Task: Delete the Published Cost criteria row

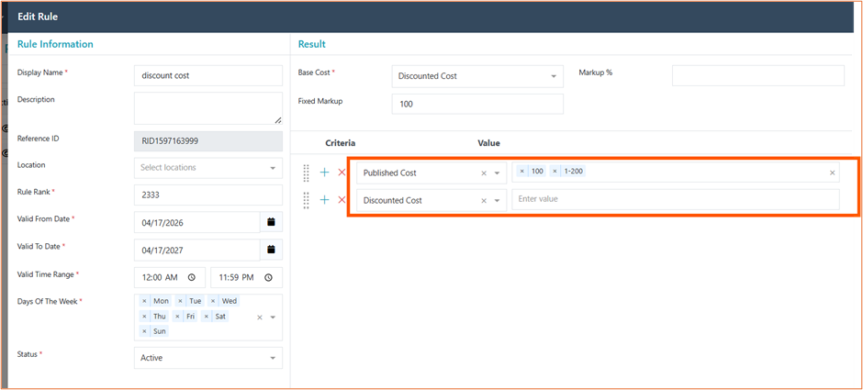Action: pos(342,173)
